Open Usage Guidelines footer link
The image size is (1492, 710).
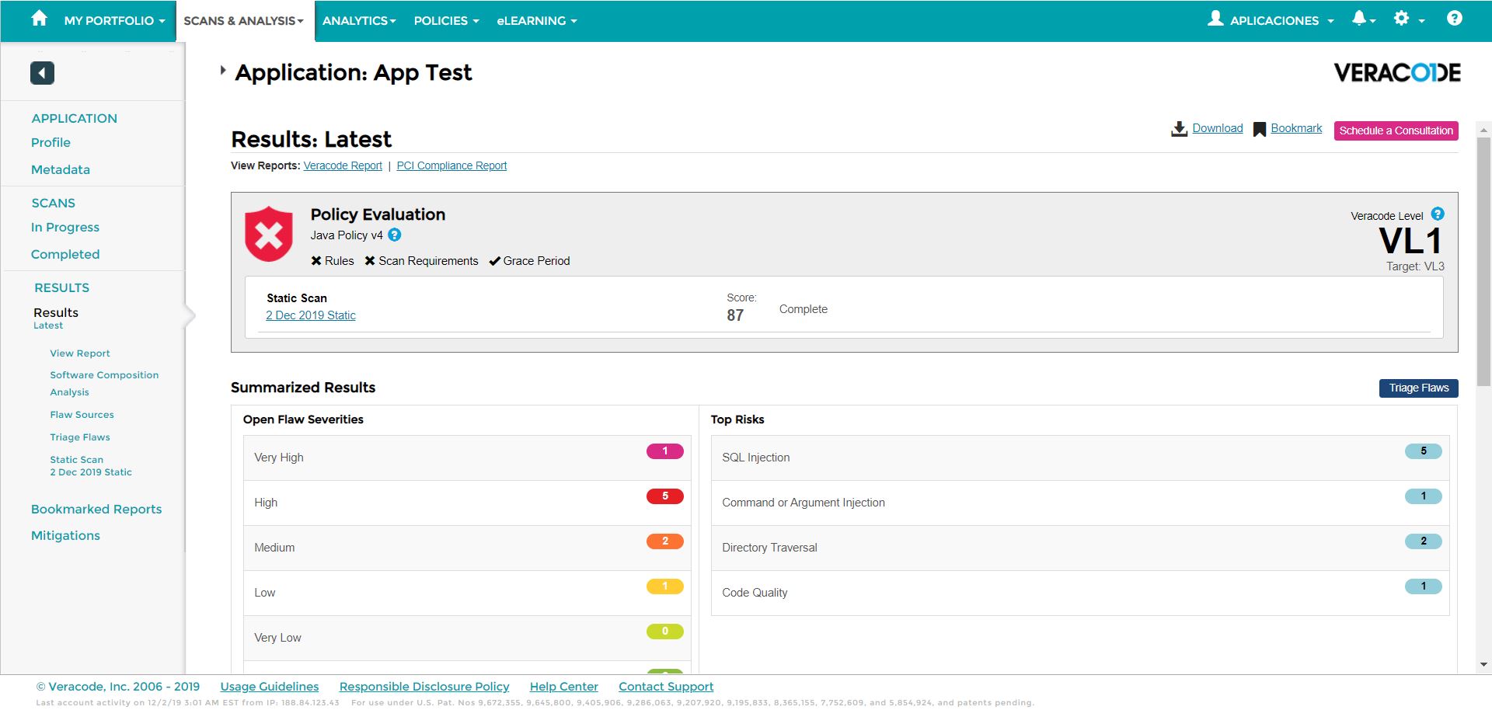coord(270,687)
